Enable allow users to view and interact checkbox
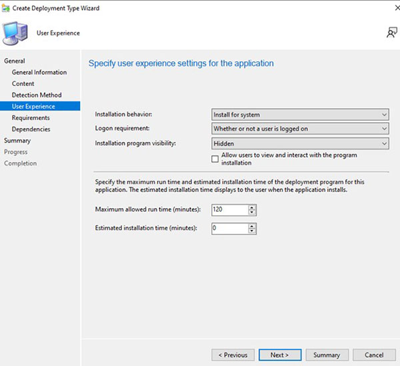Image resolution: width=400 pixels, height=366 pixels. point(215,159)
